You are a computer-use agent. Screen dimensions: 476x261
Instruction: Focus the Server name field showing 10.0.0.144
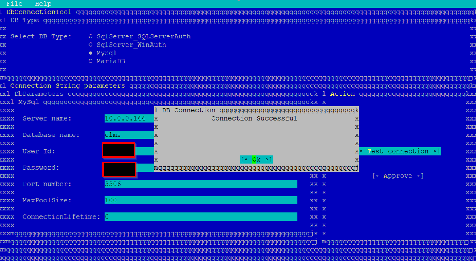[x=128, y=119]
